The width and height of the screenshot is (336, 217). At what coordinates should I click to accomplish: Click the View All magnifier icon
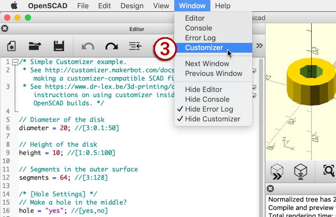point(329,171)
